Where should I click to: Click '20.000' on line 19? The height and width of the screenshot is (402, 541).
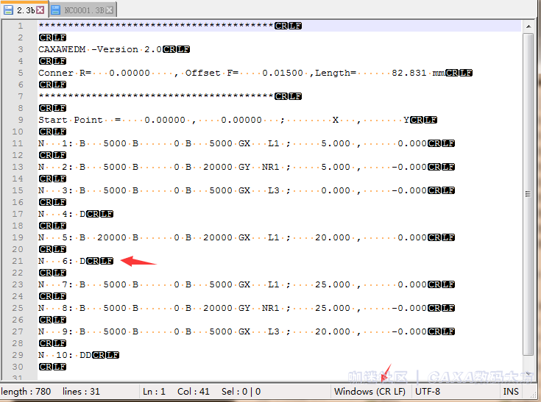[x=333, y=237]
